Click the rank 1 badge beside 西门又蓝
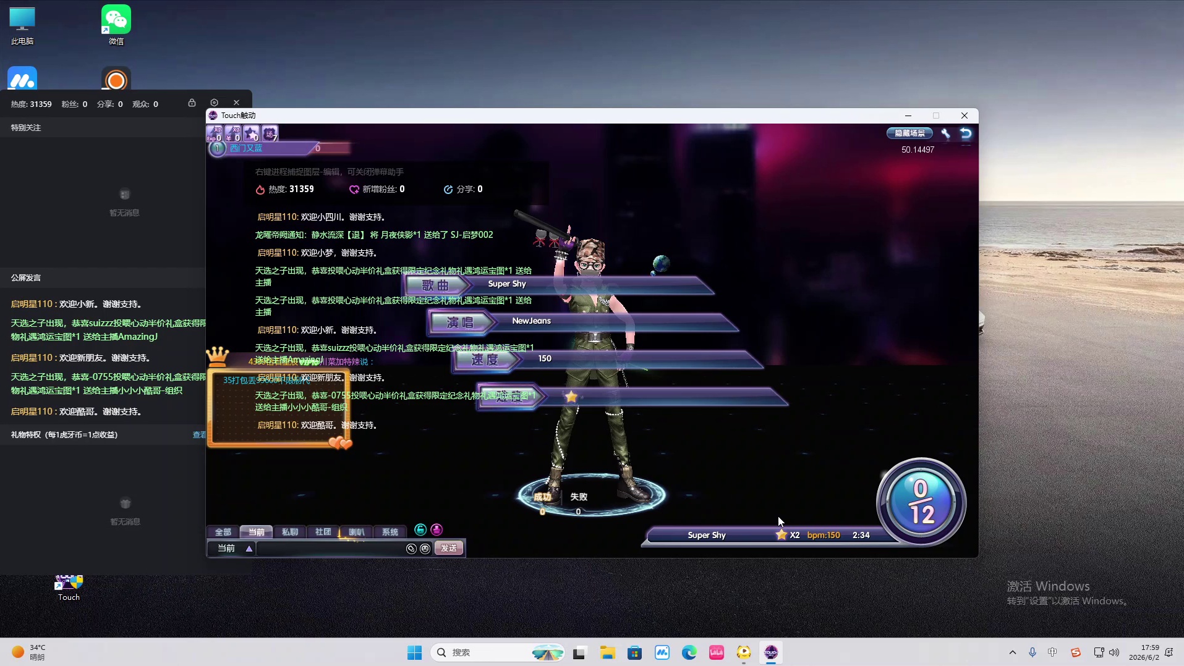This screenshot has width=1184, height=666. tap(217, 148)
